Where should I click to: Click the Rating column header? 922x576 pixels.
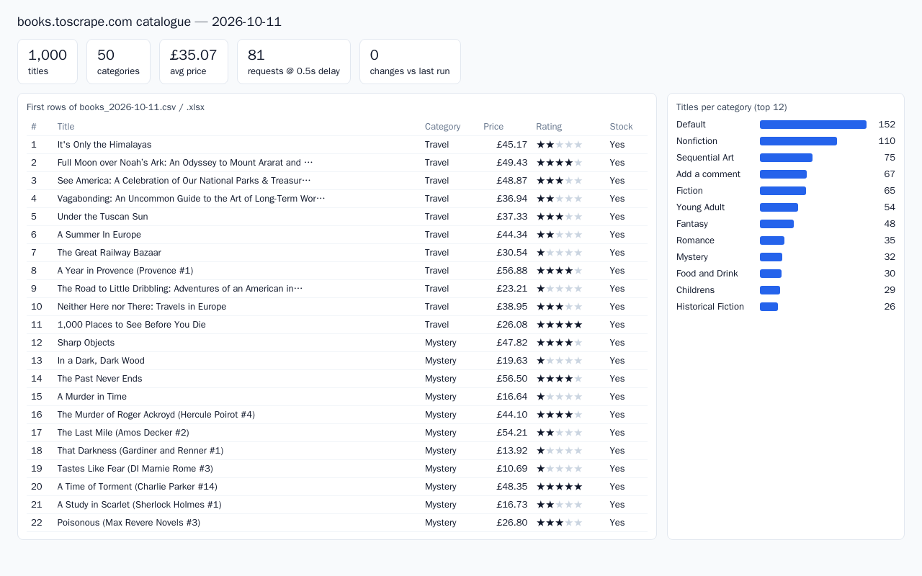(x=549, y=127)
